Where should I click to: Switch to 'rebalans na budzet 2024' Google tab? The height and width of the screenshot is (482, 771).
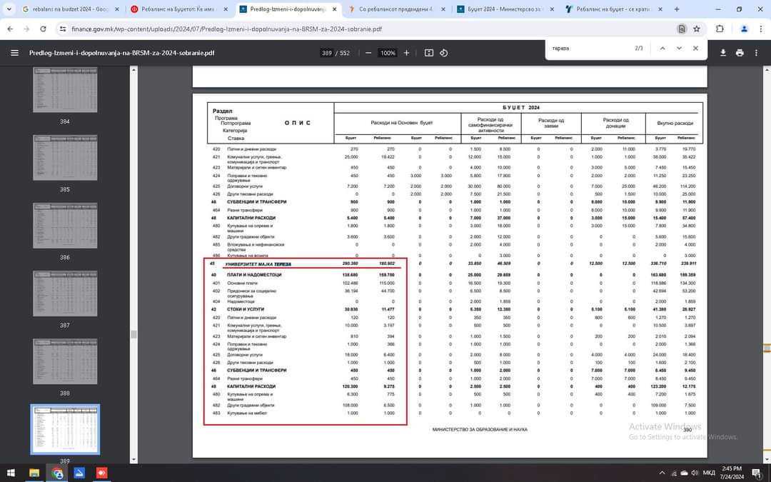point(66,9)
